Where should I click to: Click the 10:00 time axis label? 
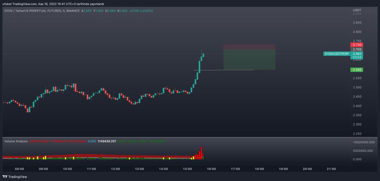pos(67,169)
